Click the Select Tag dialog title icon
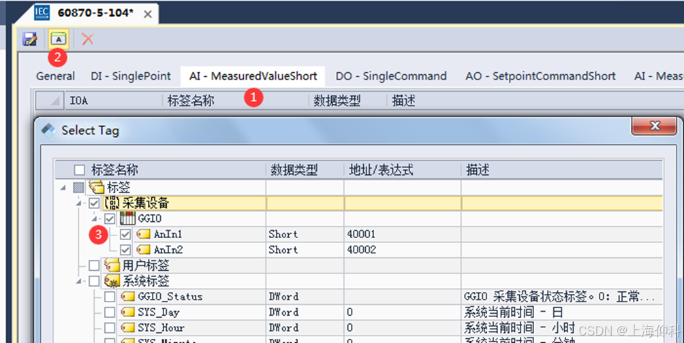Viewport: 684px width, 343px height. tap(49, 130)
